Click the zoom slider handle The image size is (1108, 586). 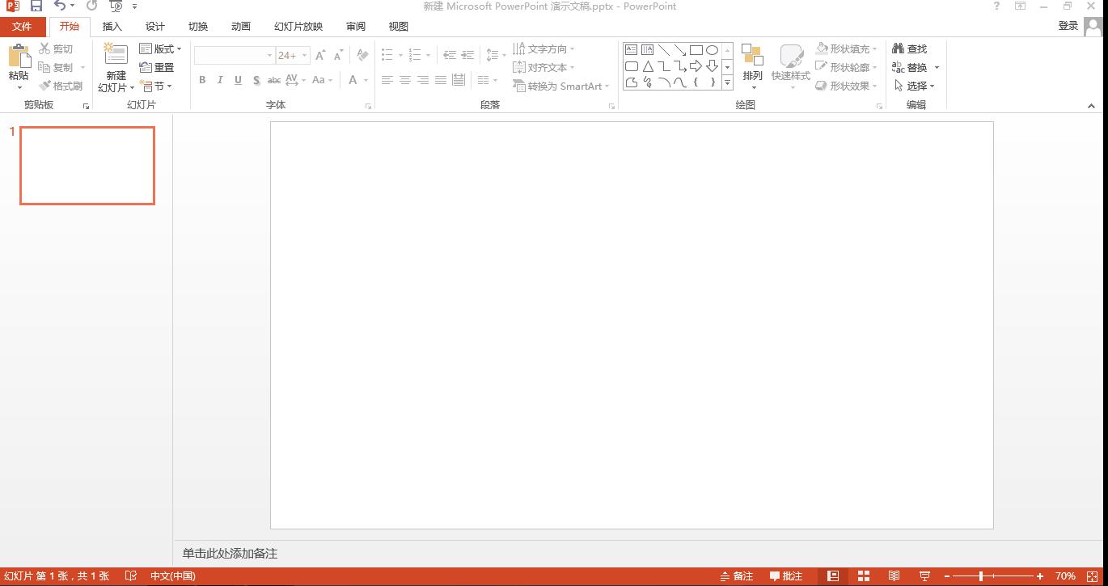click(981, 576)
